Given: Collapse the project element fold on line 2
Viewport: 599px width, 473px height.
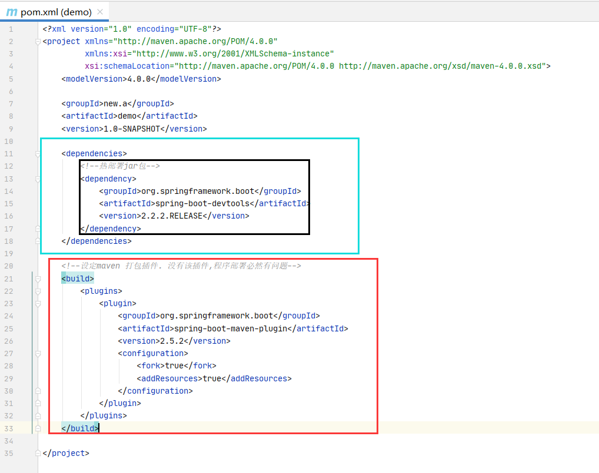Looking at the screenshot, I should (x=38, y=42).
